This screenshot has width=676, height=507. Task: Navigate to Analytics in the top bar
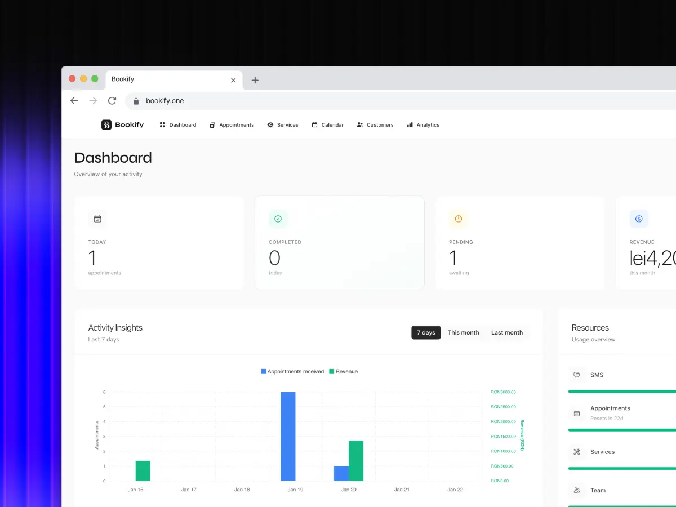422,124
